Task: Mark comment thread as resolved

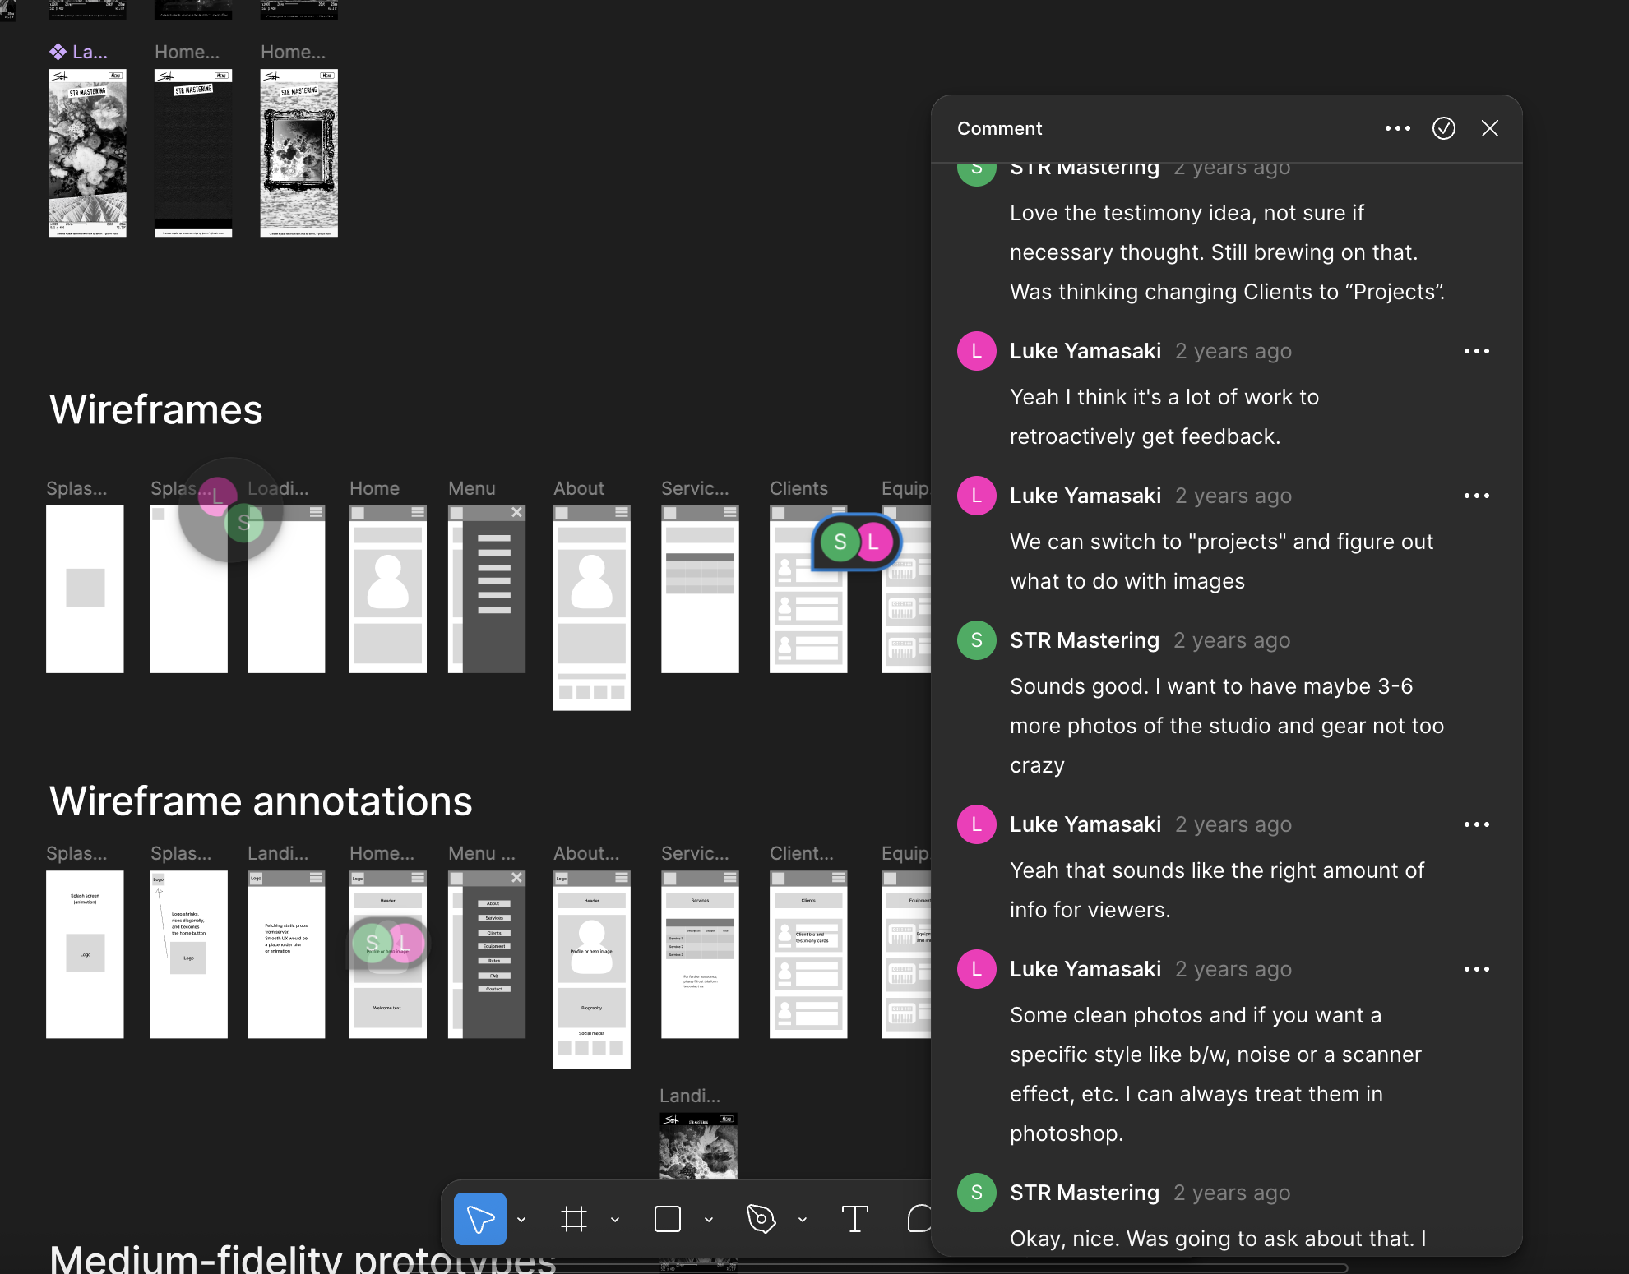Action: [1443, 128]
